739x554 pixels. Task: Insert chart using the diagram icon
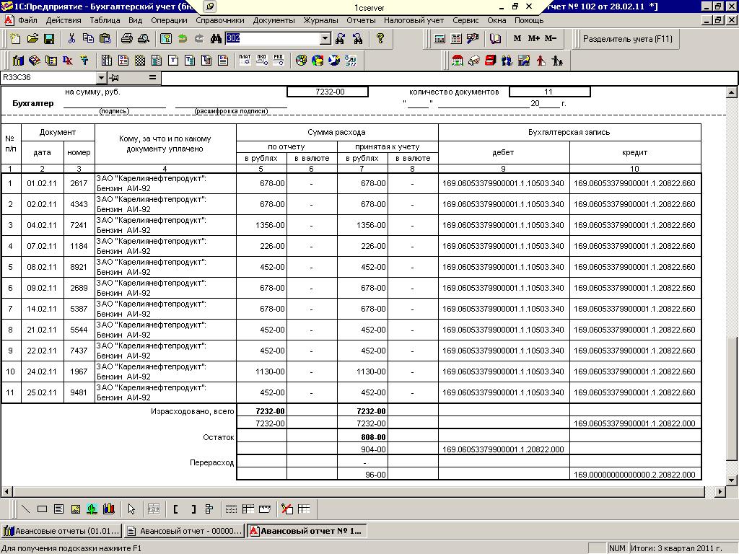pyautogui.click(x=108, y=509)
